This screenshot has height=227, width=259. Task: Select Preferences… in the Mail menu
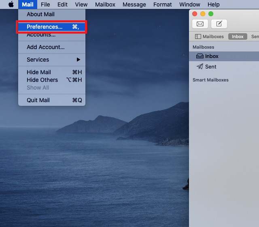pos(52,27)
